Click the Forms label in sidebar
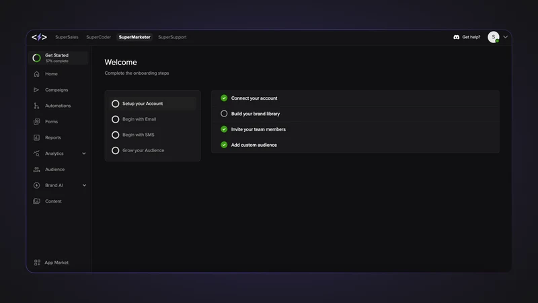 click(52, 122)
